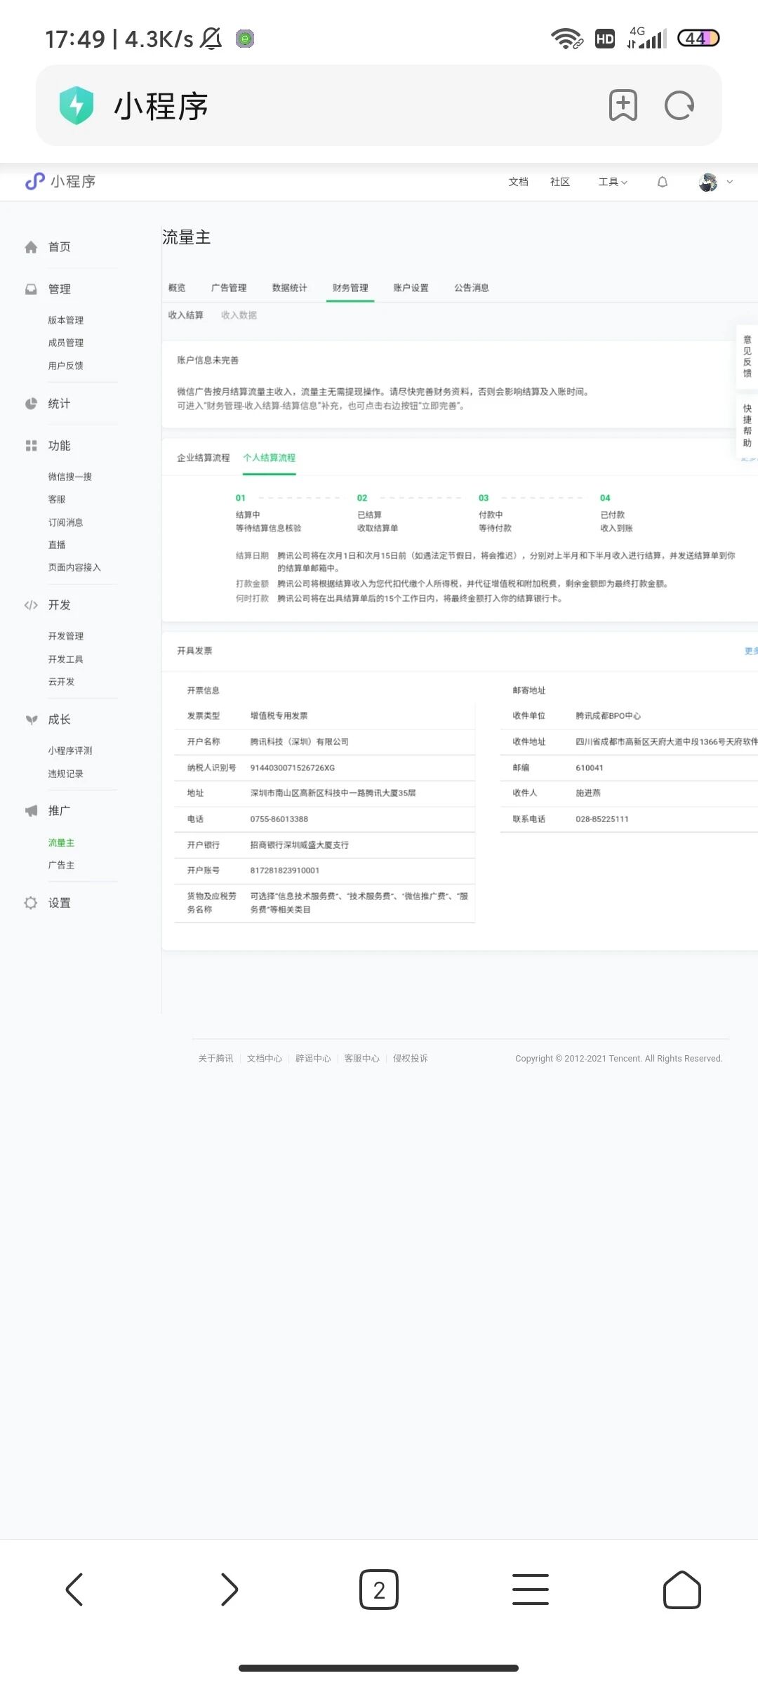Click the user avatar in the header

click(x=708, y=182)
